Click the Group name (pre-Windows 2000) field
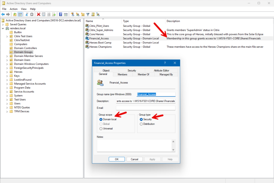Viewport: 274px width, 183px height. (x=156, y=94)
